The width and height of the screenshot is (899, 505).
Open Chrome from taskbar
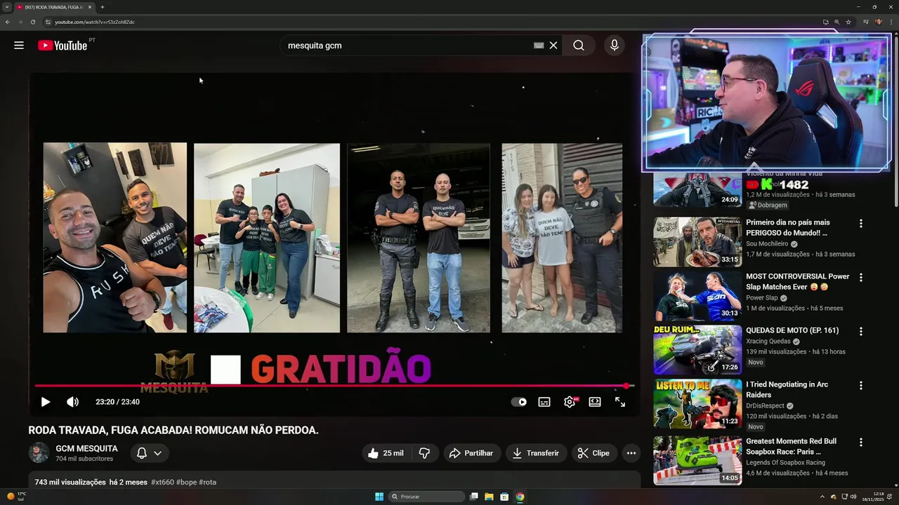tap(520, 497)
